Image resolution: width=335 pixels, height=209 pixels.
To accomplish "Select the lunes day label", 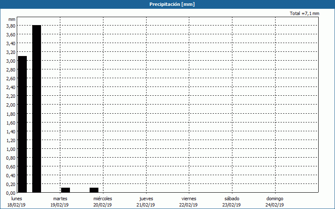I will [17, 199].
